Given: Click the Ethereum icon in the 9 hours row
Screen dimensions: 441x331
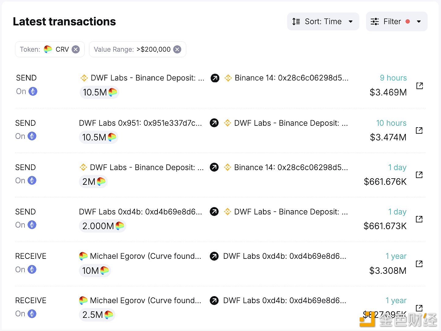Looking at the screenshot, I should pos(33,91).
